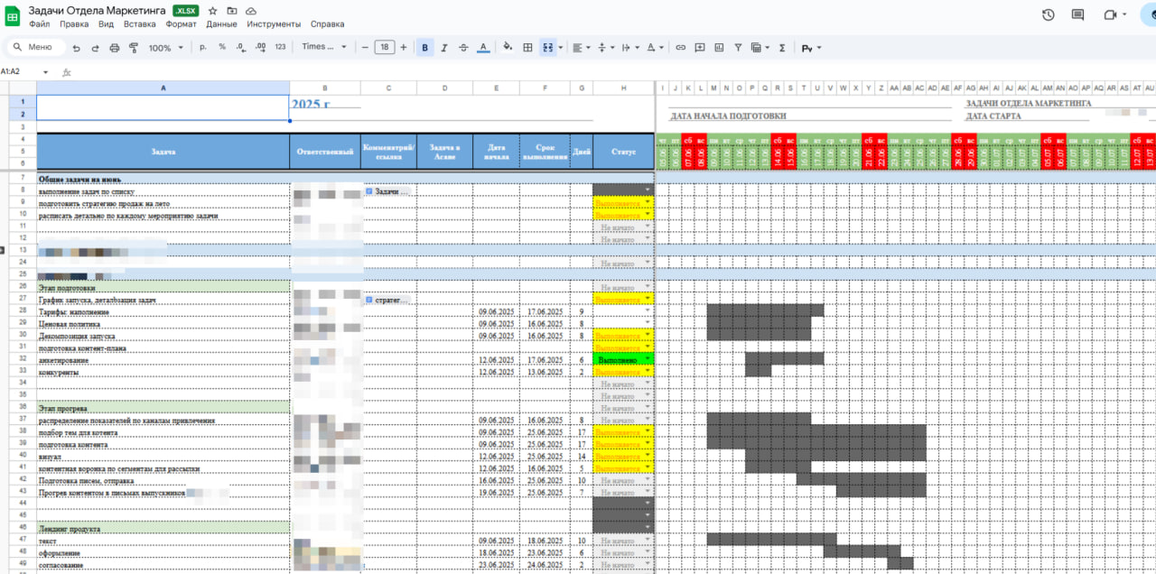Open cell borders tool
The width and height of the screenshot is (1156, 574).
(527, 48)
